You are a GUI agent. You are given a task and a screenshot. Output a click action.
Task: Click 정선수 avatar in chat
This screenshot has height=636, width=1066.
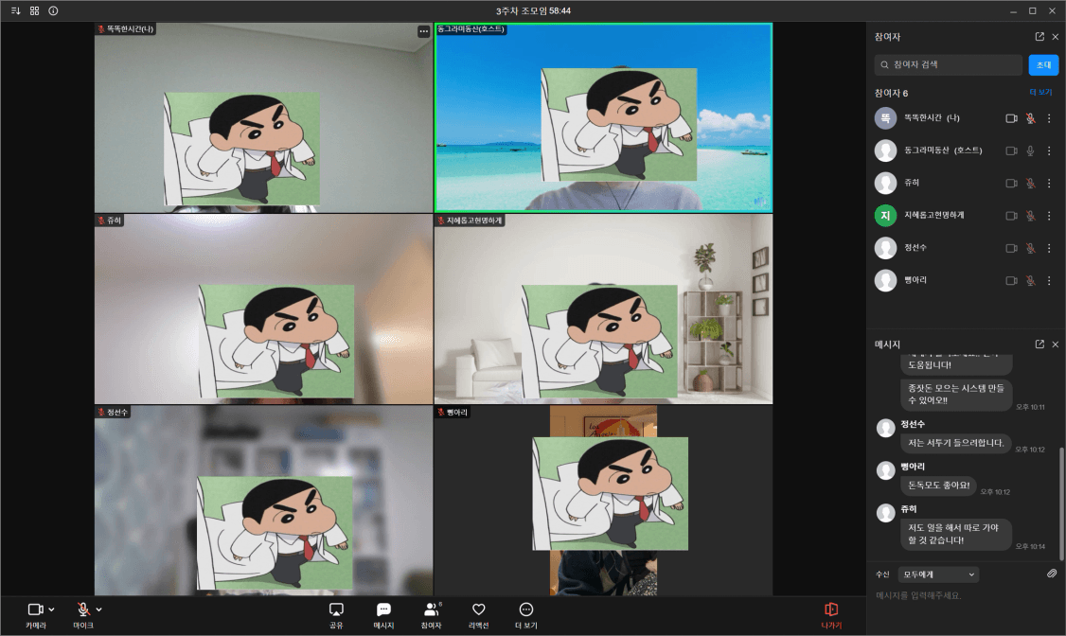[885, 428]
